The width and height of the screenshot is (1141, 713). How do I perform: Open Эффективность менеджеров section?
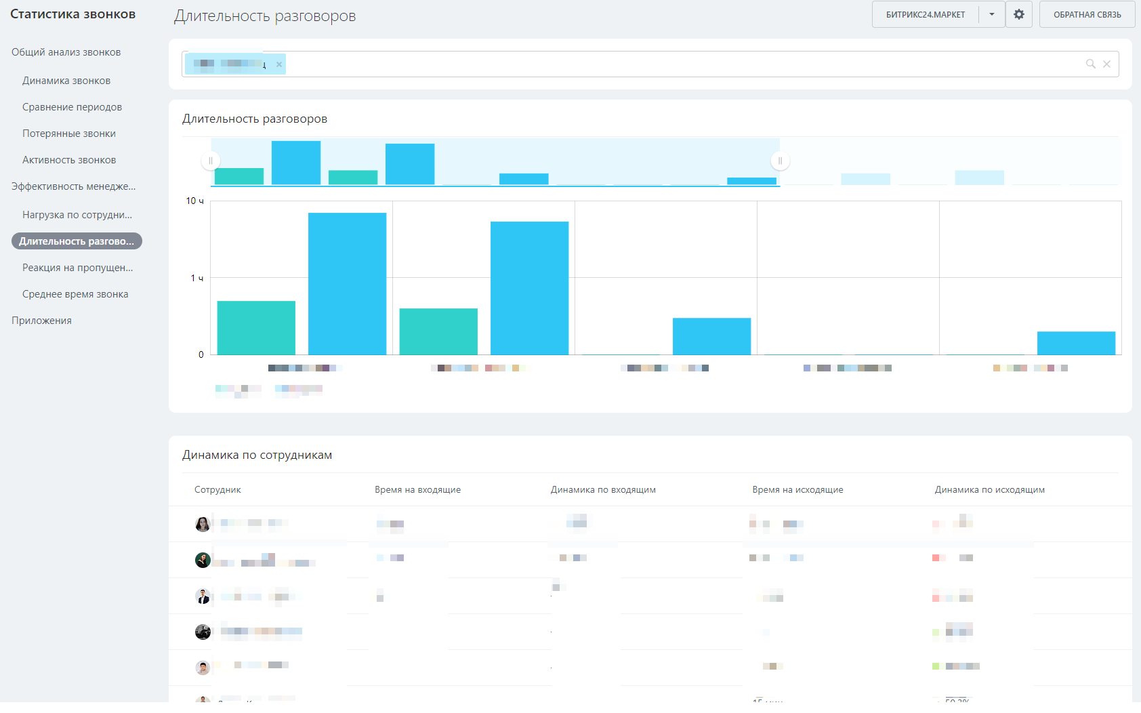pyautogui.click(x=73, y=186)
